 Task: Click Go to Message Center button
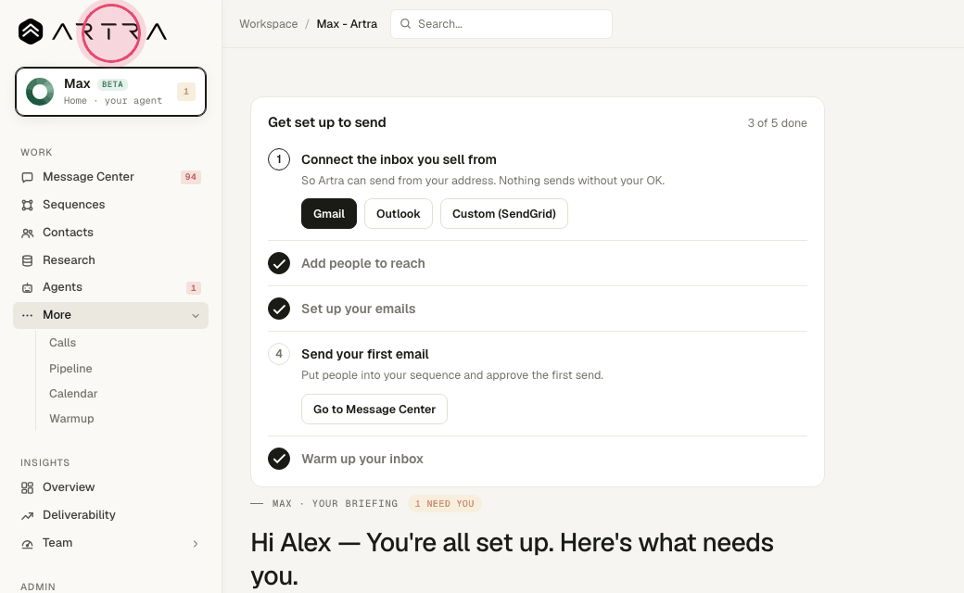pyautogui.click(x=374, y=410)
